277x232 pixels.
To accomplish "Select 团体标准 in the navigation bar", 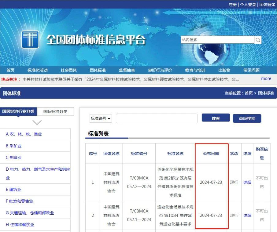I will pyautogui.click(x=98, y=70).
